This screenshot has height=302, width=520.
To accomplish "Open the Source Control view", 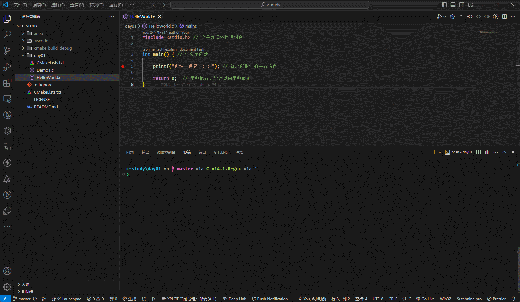I will tap(7, 51).
